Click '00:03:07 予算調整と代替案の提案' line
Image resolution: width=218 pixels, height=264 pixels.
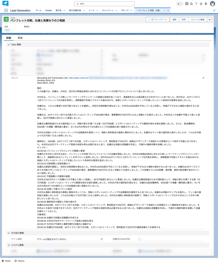click(54, 176)
